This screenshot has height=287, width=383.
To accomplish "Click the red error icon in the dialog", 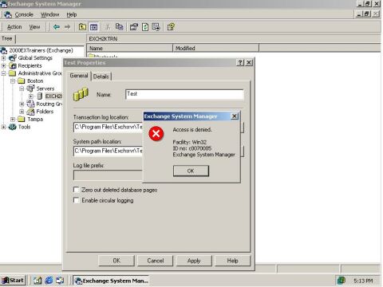I will point(156,134).
